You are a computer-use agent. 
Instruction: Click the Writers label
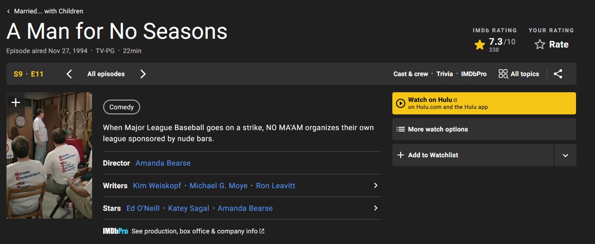[115, 185]
